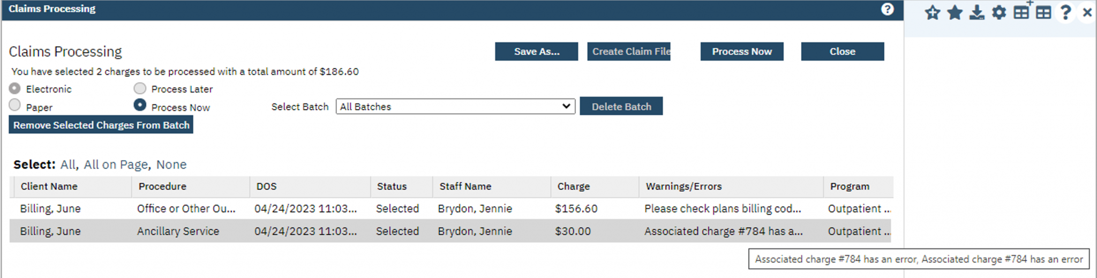1097x278 pixels.
Task: Click the circled help icon in the title bar
Action: pos(888,9)
